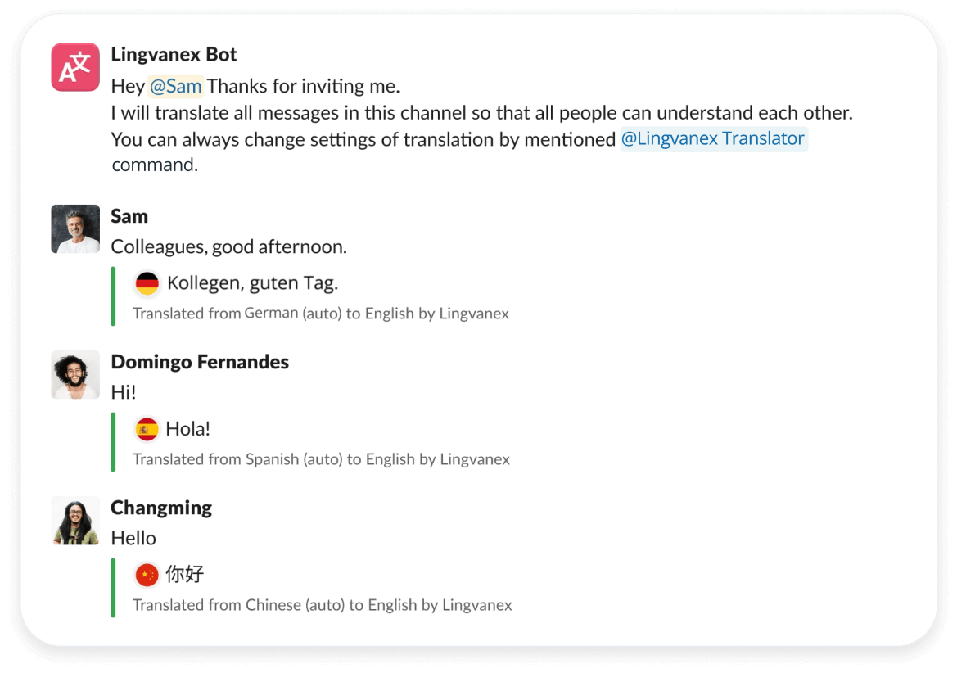Click the Hello message from Changming
957x673 pixels.
coord(133,538)
